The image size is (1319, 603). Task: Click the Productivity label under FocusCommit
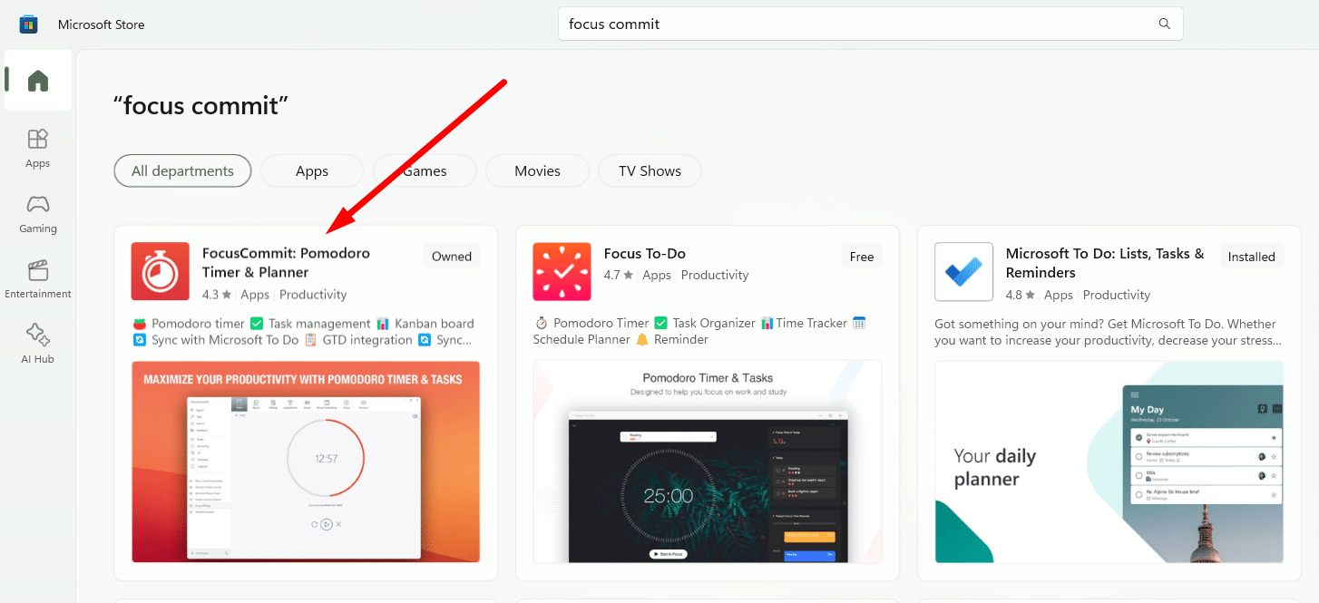[x=313, y=295]
